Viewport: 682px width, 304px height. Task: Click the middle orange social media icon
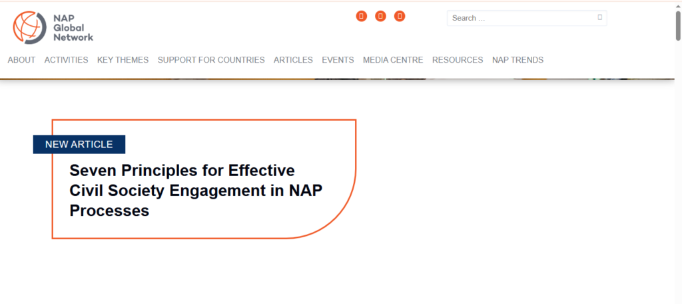coord(380,16)
